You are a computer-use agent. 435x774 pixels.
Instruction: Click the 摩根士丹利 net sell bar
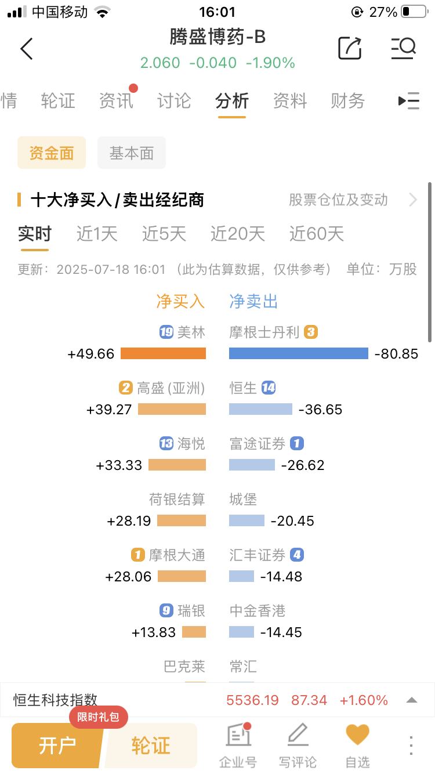coord(299,353)
